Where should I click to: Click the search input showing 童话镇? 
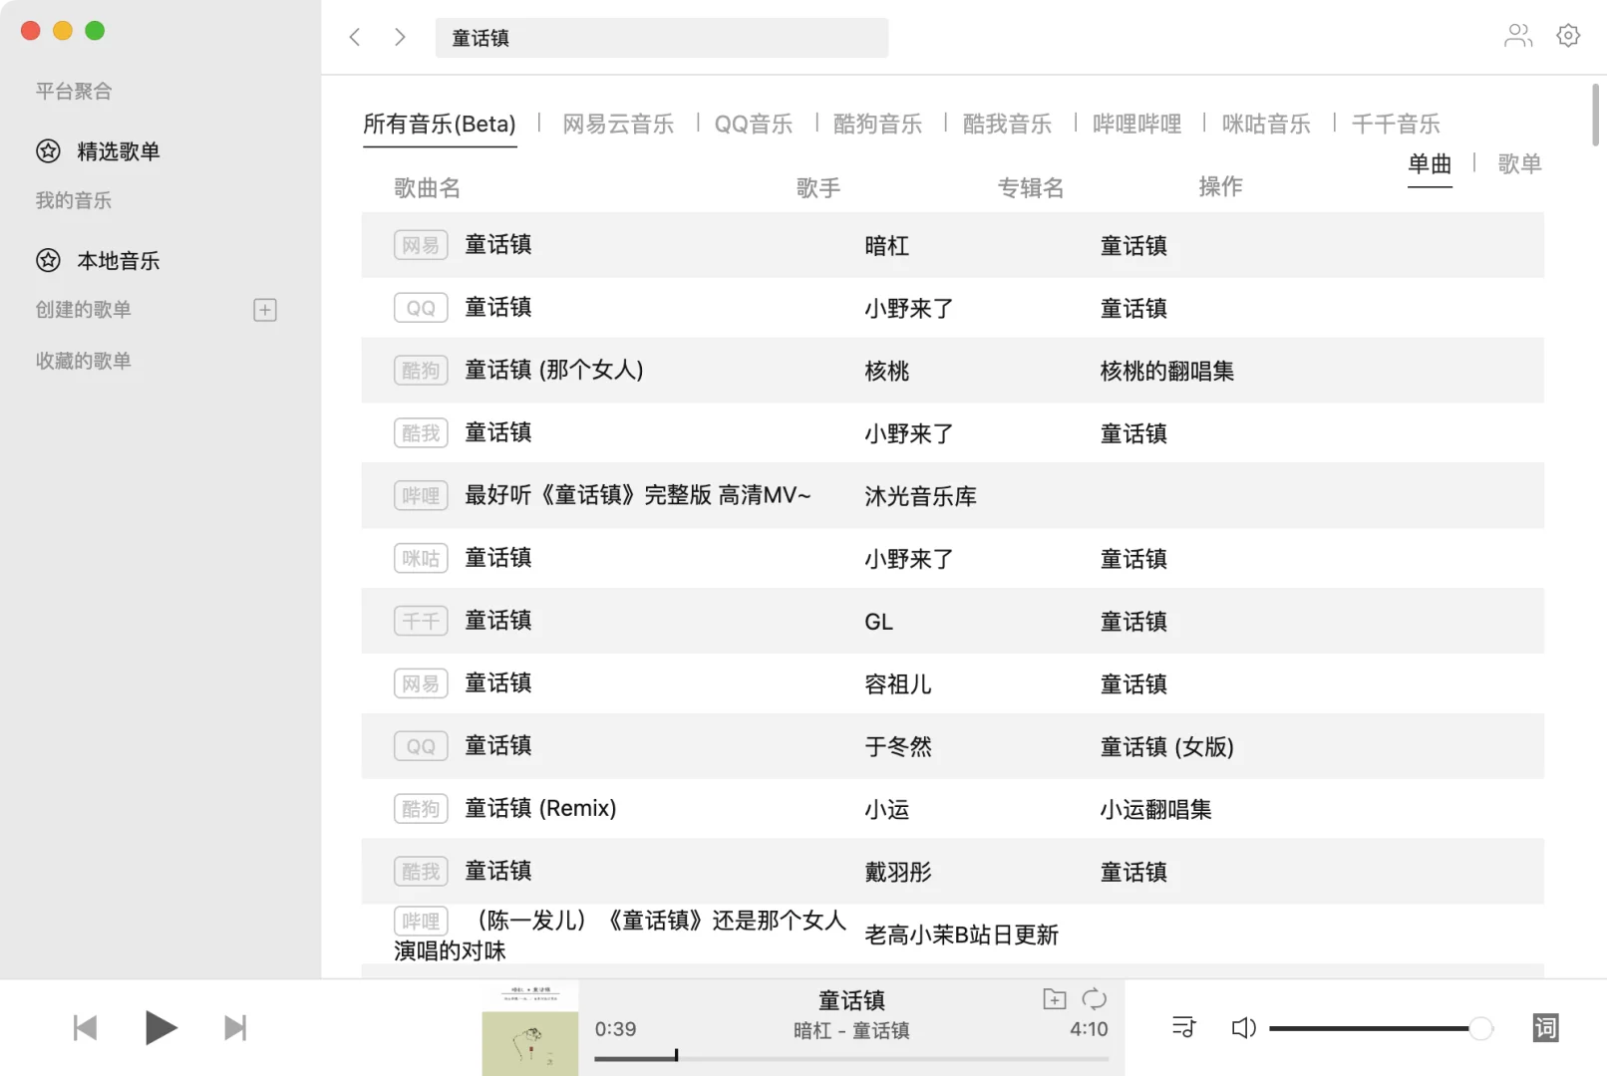(662, 37)
